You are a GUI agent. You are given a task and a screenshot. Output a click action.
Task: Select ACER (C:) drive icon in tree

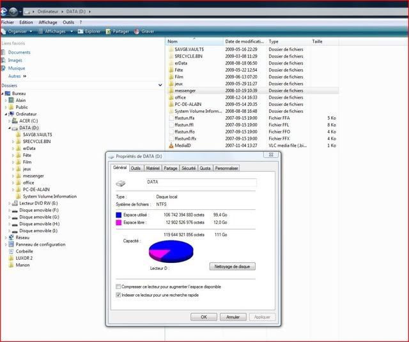pyautogui.click(x=15, y=121)
